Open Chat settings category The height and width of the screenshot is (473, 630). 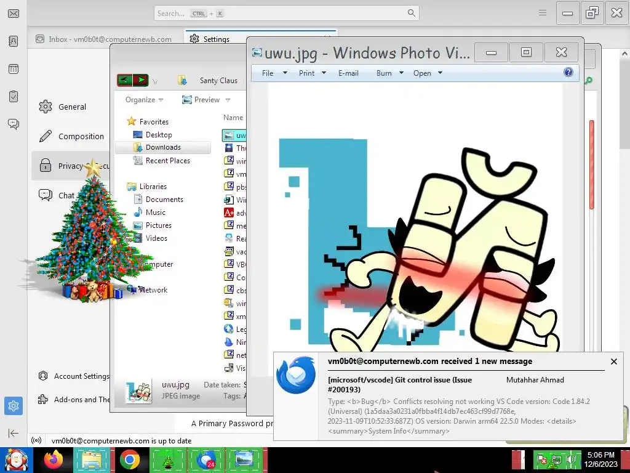coord(57,195)
